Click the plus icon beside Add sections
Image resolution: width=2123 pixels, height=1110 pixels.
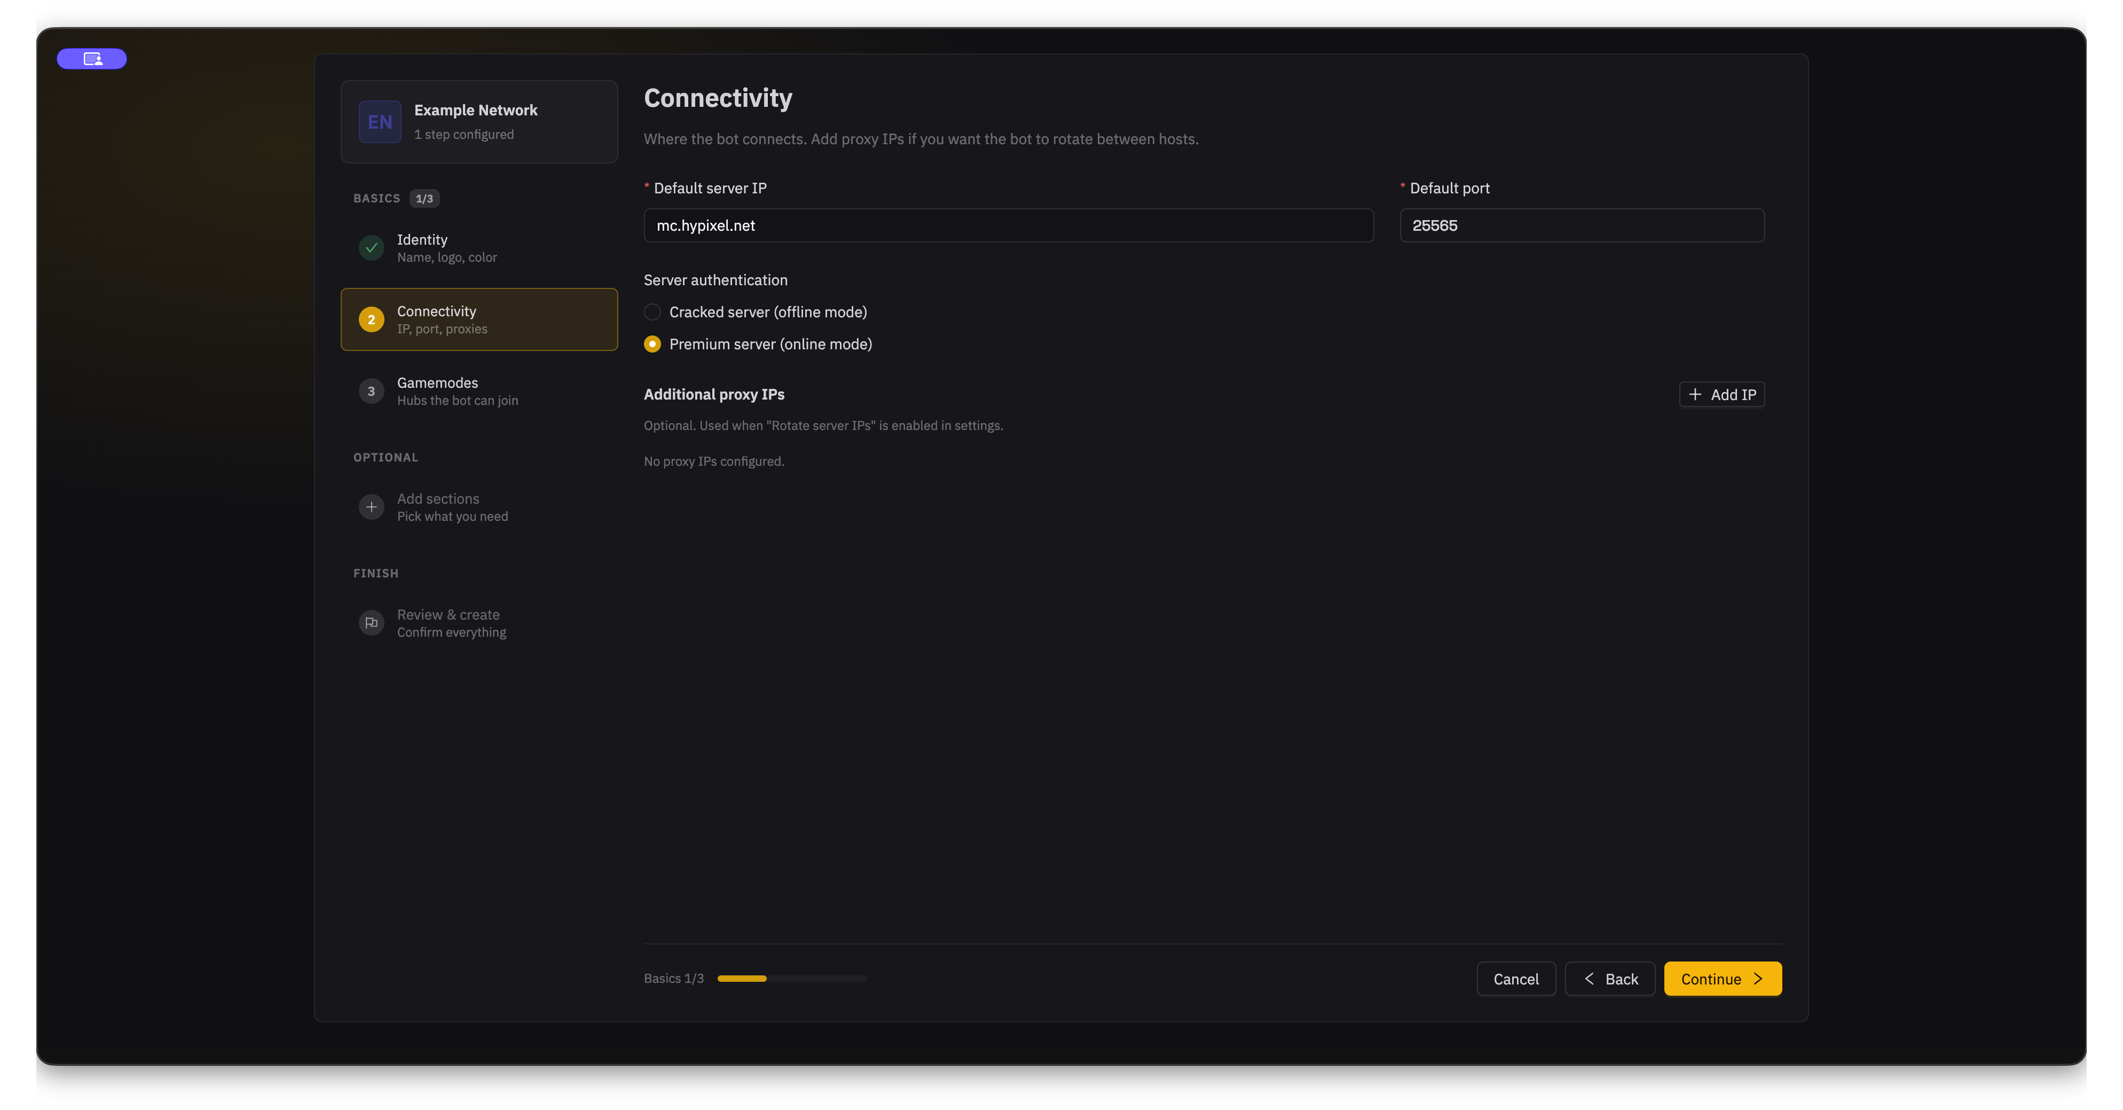pyautogui.click(x=372, y=507)
